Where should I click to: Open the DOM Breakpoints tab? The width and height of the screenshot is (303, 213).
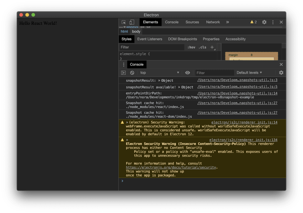[x=182, y=39]
